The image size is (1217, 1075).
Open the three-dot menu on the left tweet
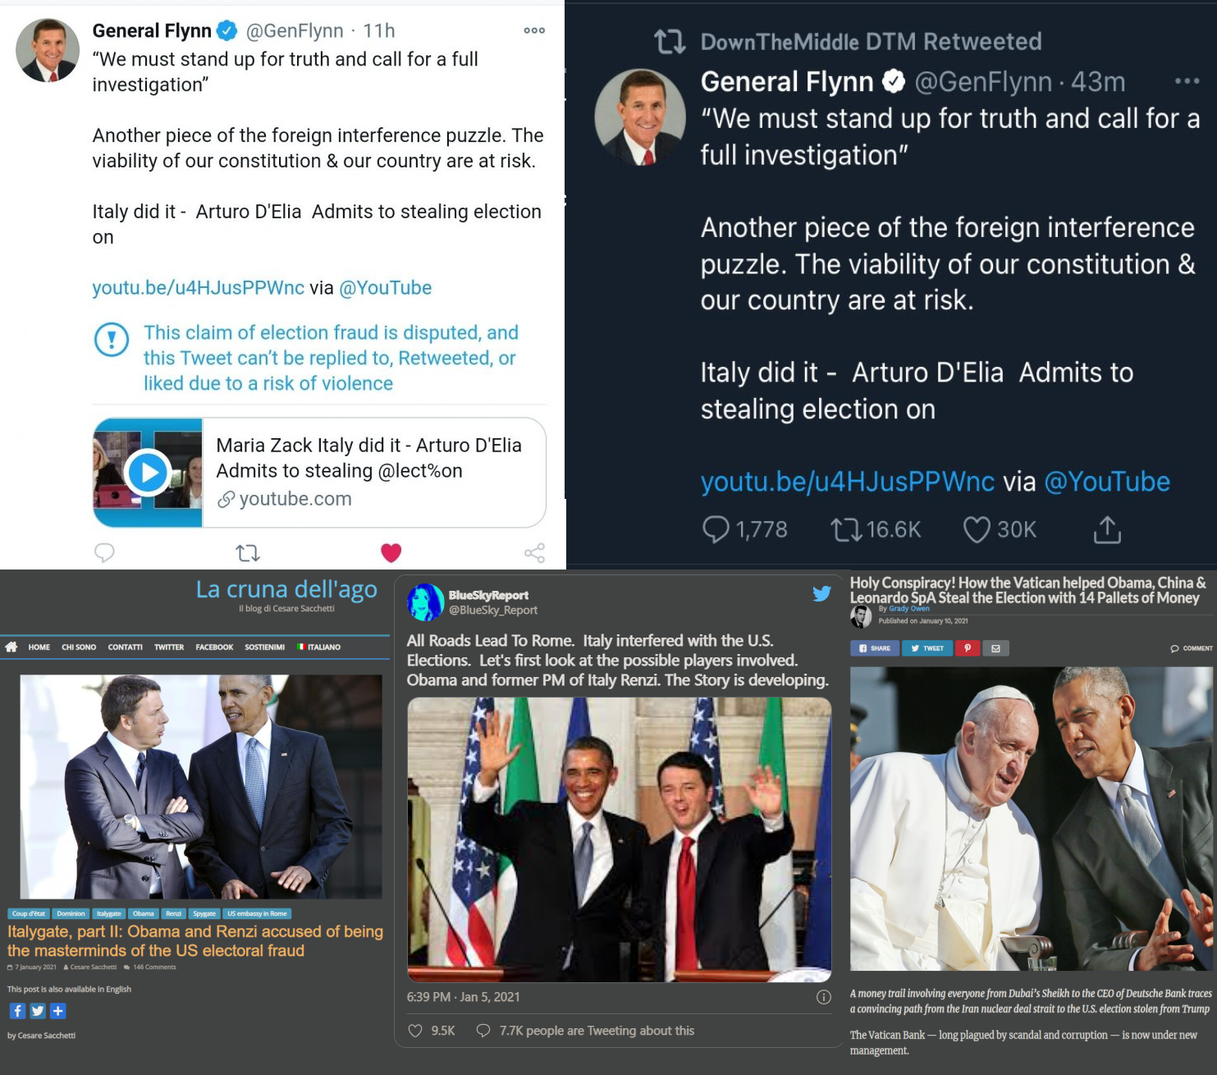coord(534,30)
